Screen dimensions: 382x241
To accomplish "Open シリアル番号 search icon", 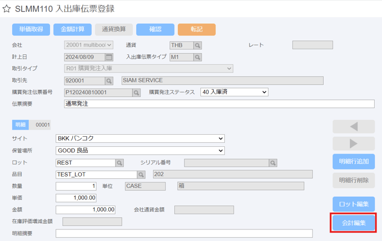I will tap(273, 163).
